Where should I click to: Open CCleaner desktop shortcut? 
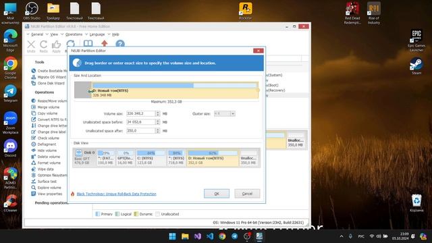pyautogui.click(x=11, y=203)
